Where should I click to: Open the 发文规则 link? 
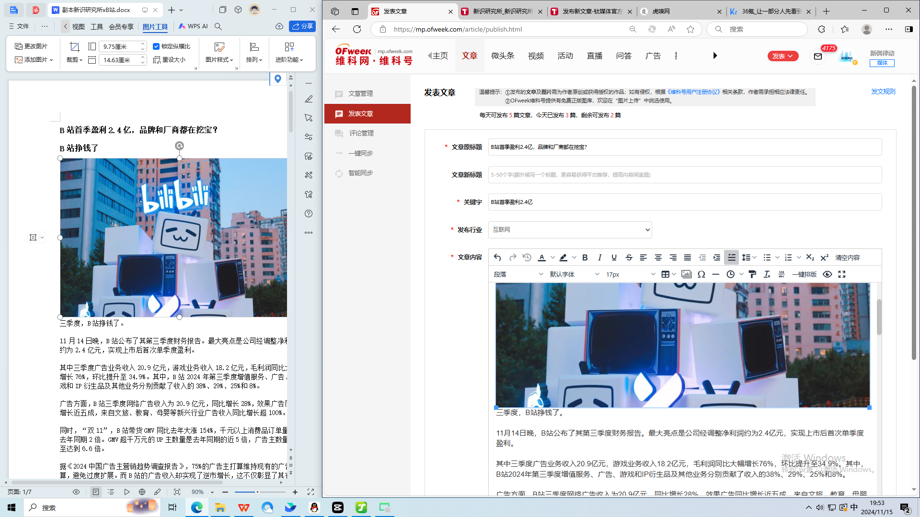pos(883,91)
